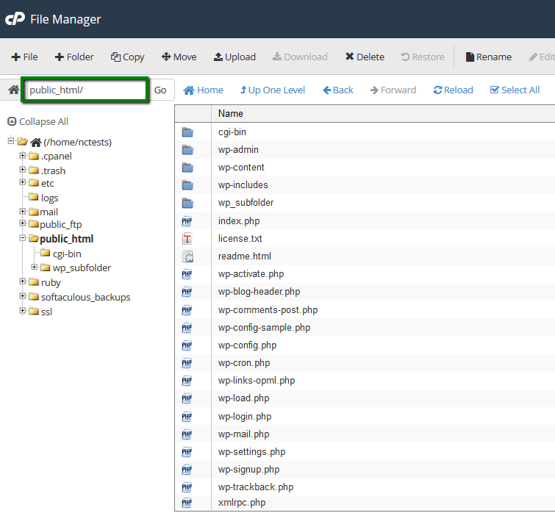Click the home icon beside path field

coord(12,90)
